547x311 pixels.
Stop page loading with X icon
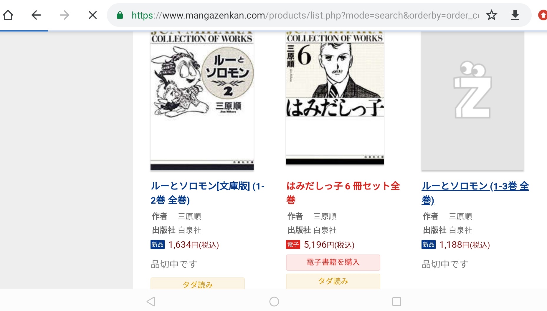tap(93, 15)
